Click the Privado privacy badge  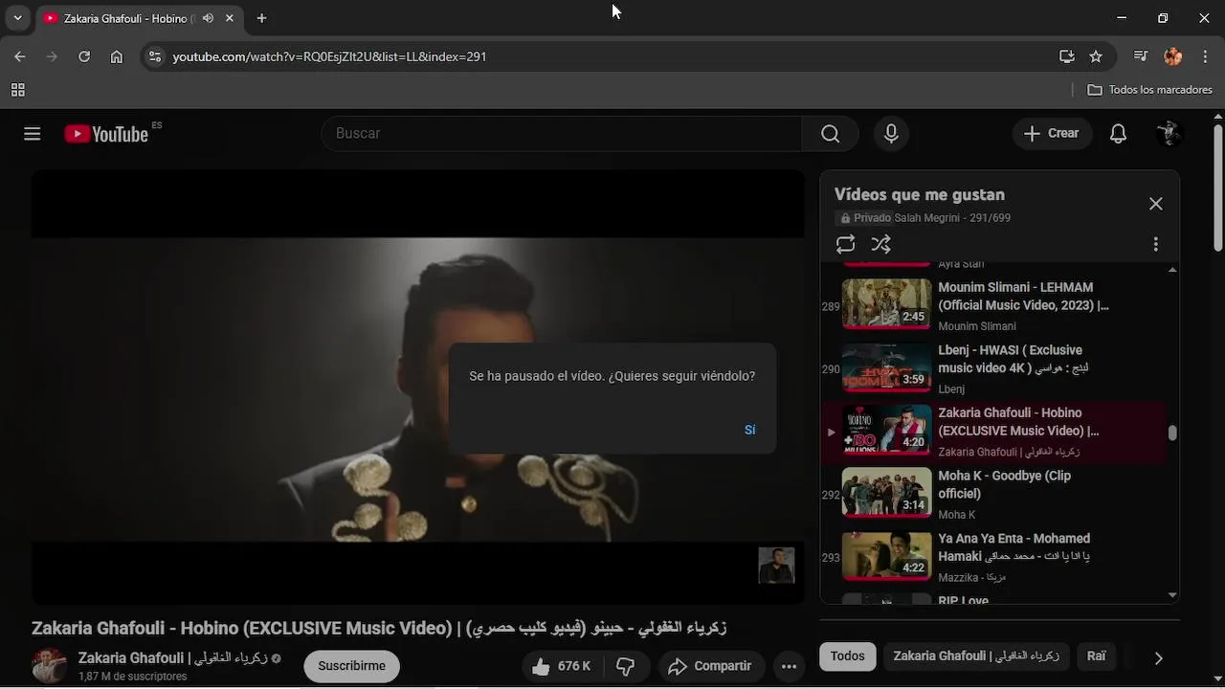pos(863,218)
